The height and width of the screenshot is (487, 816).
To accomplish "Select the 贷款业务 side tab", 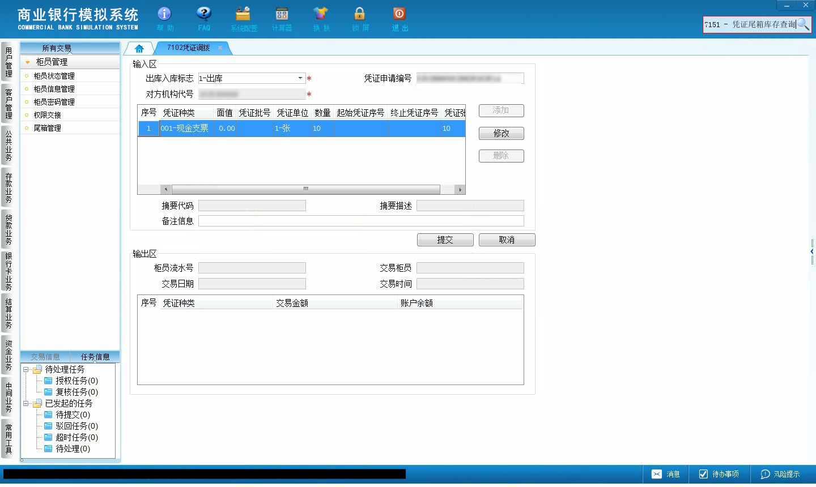I will tap(8, 229).
